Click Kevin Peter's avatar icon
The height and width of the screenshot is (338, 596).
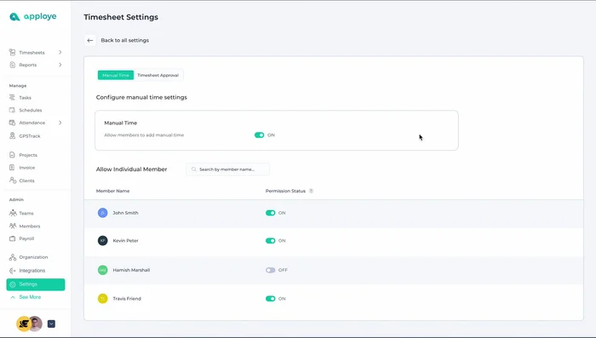point(103,241)
